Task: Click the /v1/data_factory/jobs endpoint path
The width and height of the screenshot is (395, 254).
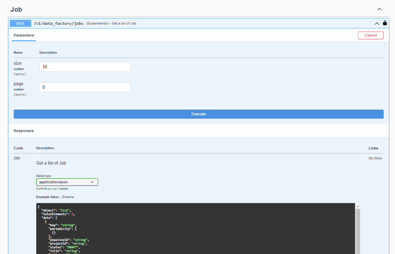Action: (58, 23)
